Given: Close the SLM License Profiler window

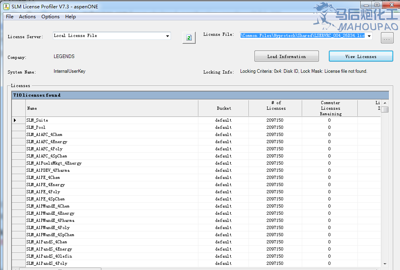Looking at the screenshot, I should pyautogui.click(x=392, y=5).
